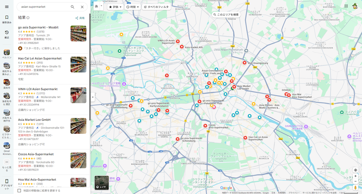
Task: Open the 高知市 recent sidebar item
Action: 7,84
